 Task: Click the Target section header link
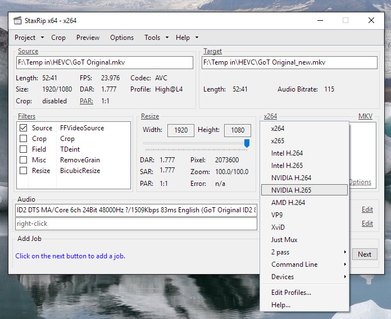tap(212, 51)
